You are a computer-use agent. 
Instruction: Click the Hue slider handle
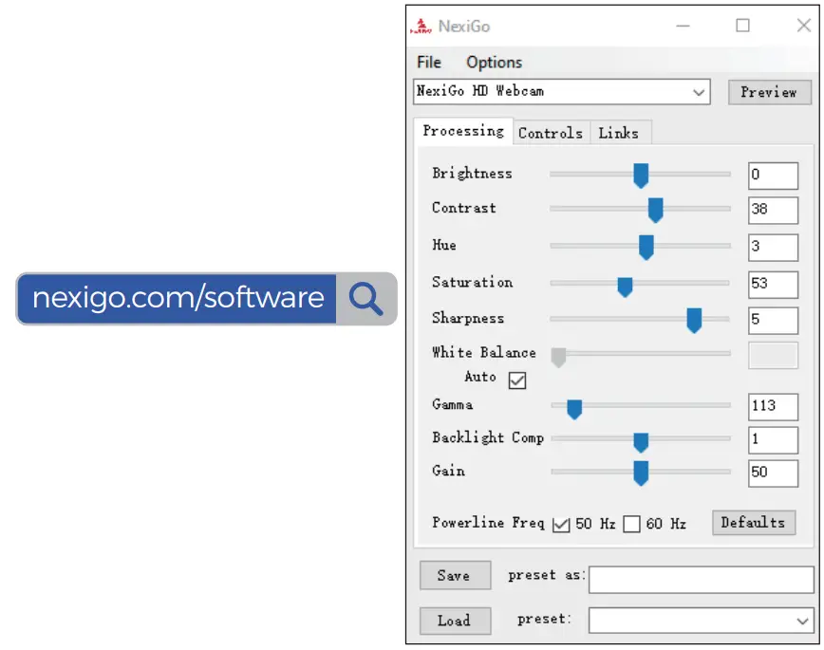coord(646,248)
